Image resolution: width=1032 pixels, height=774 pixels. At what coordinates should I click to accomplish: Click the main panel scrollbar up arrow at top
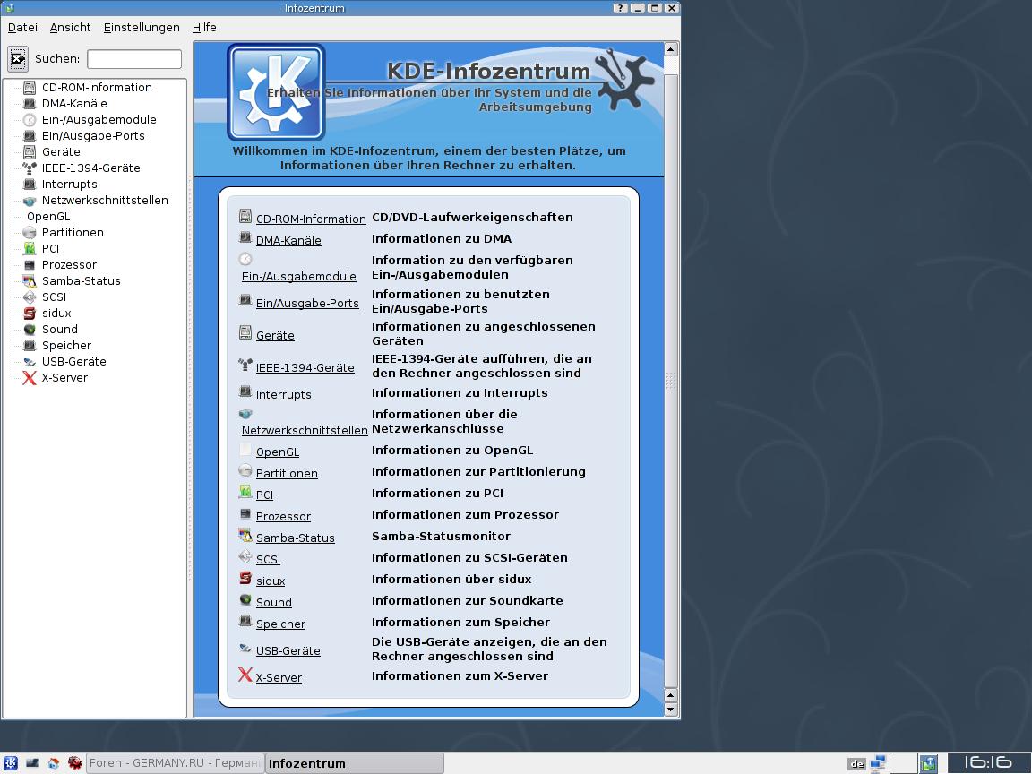click(670, 49)
